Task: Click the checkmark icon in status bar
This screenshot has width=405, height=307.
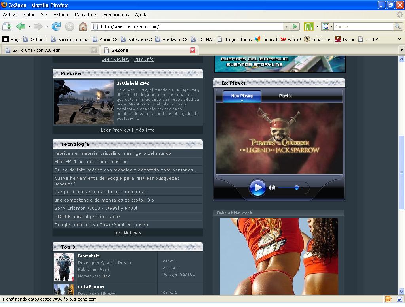Action: [x=399, y=299]
